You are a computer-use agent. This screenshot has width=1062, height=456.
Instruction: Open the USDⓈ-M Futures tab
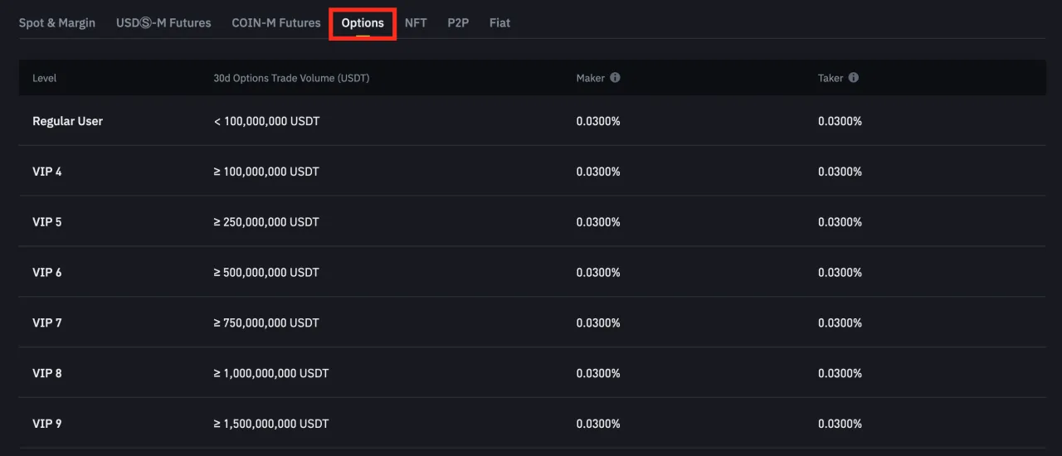(x=163, y=22)
